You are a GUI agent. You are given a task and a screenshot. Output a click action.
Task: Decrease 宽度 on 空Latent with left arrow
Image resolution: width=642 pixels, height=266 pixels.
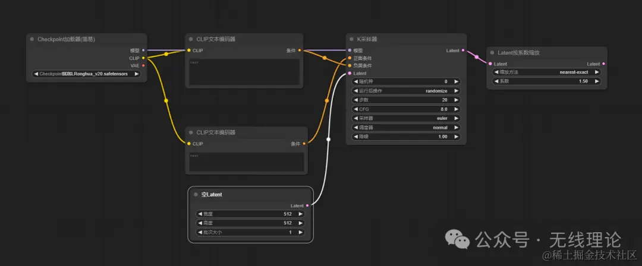point(200,214)
